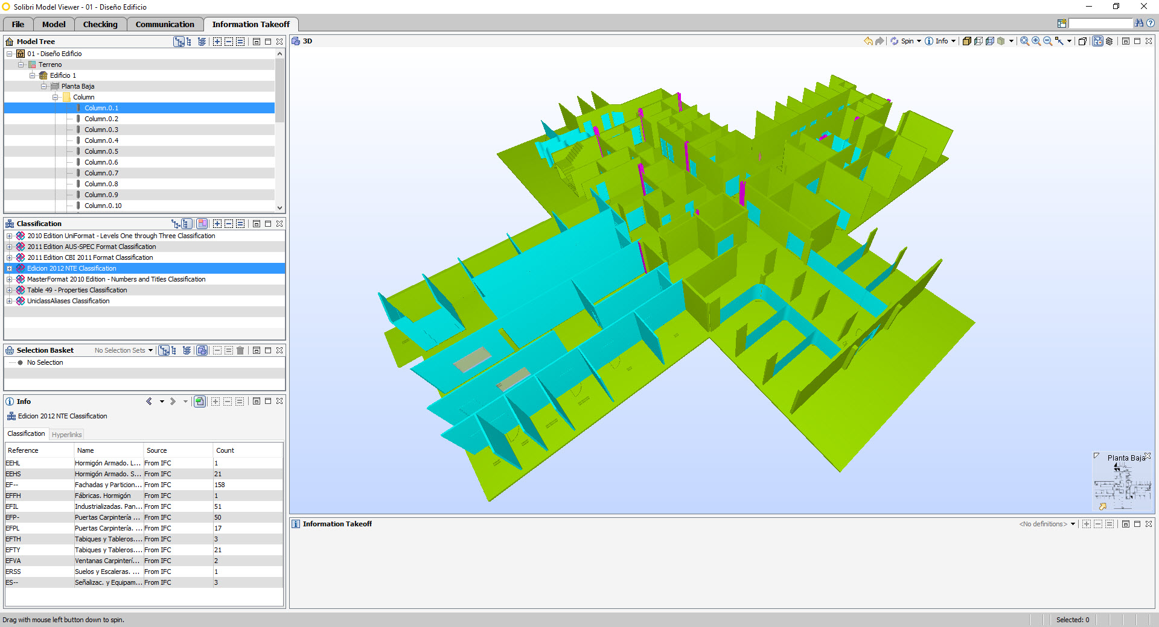Toggle containment hierarchy view in Model Tree

179,42
